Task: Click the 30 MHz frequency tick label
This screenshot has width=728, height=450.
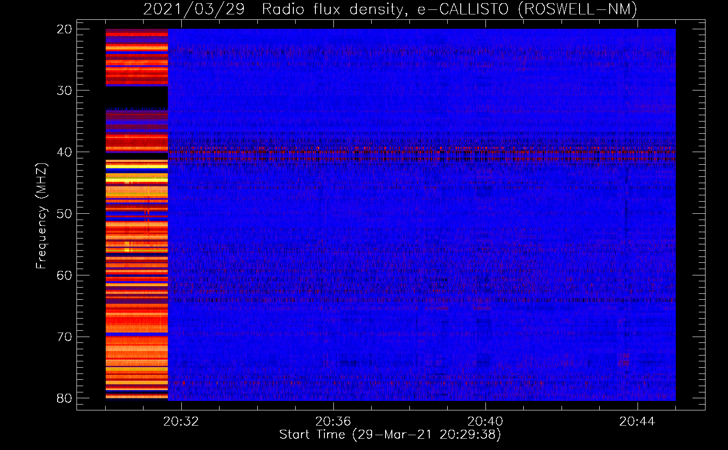Action: 64,90
